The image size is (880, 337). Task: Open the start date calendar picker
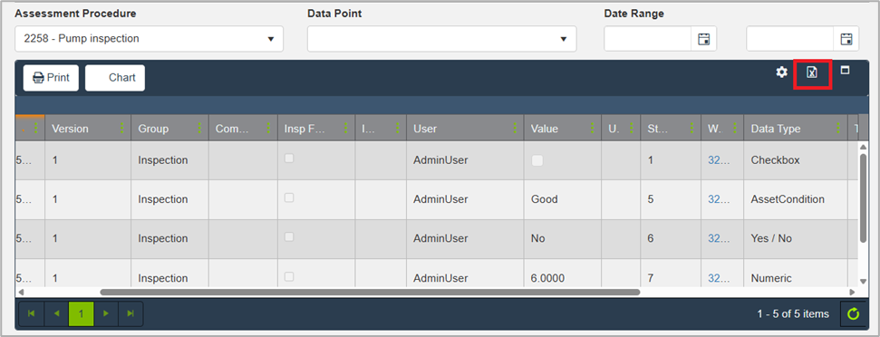704,39
